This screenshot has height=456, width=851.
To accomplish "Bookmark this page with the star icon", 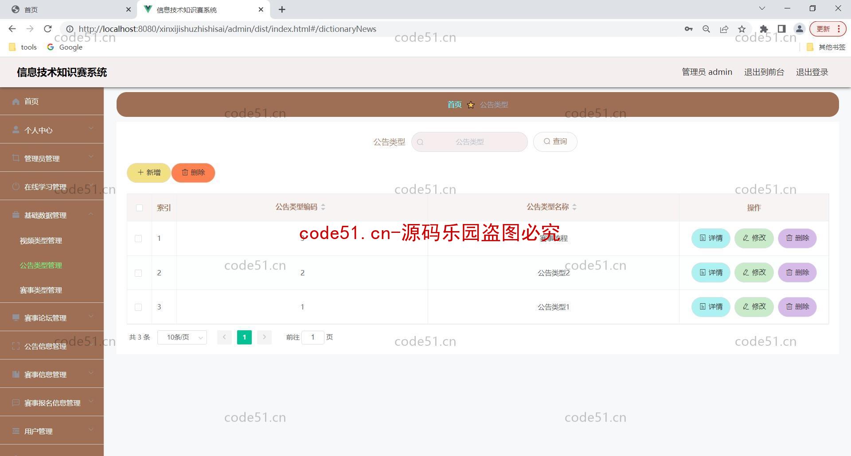I will coord(742,29).
